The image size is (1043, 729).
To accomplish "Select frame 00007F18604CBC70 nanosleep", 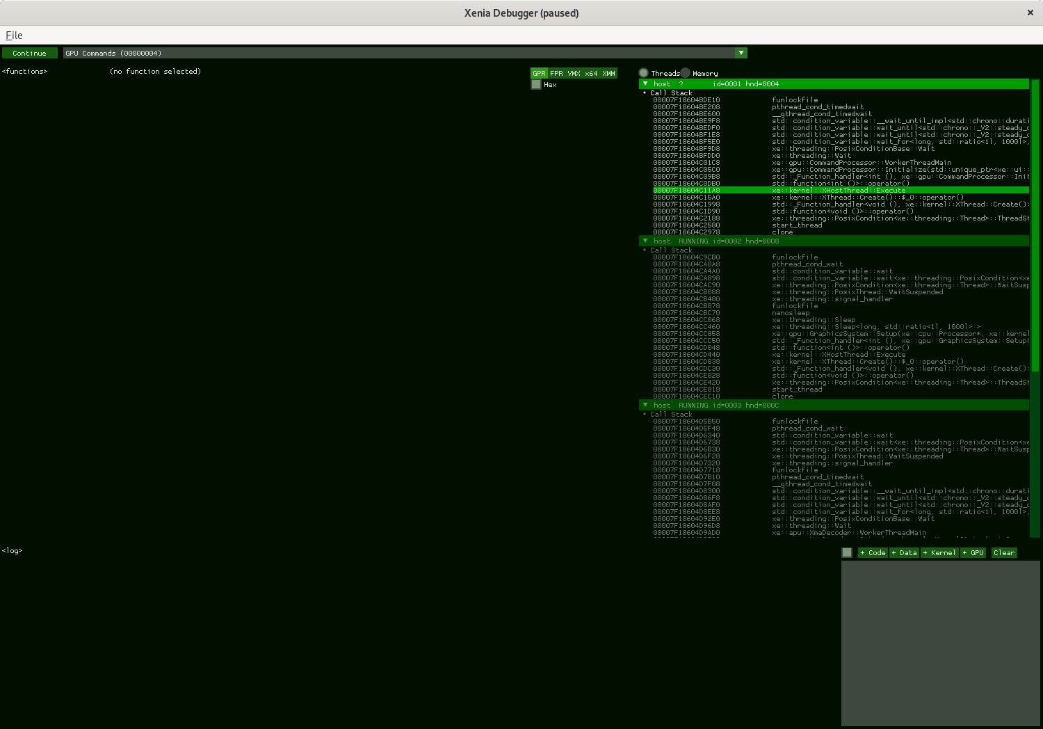I will click(x=841, y=312).
